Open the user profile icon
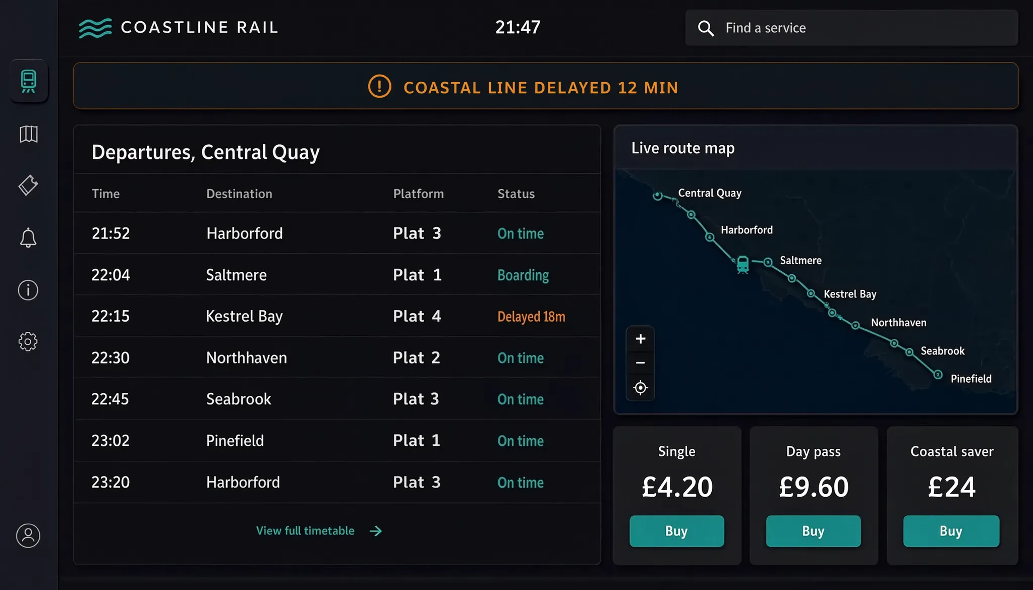Image resolution: width=1033 pixels, height=590 pixels. 28,536
